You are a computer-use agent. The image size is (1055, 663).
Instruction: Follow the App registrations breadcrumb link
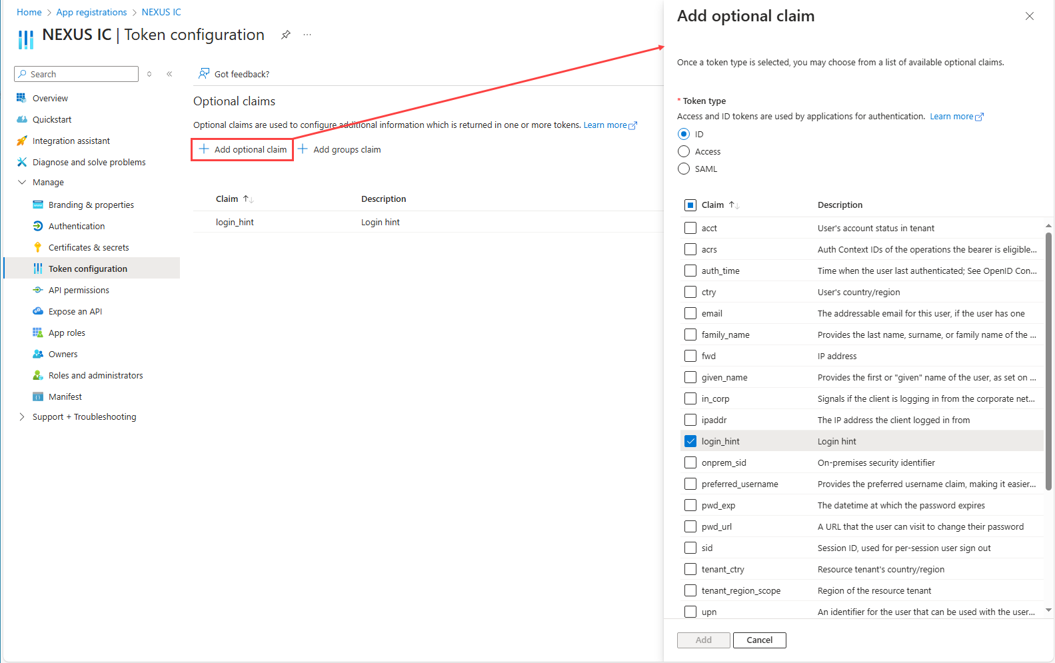[x=91, y=12]
